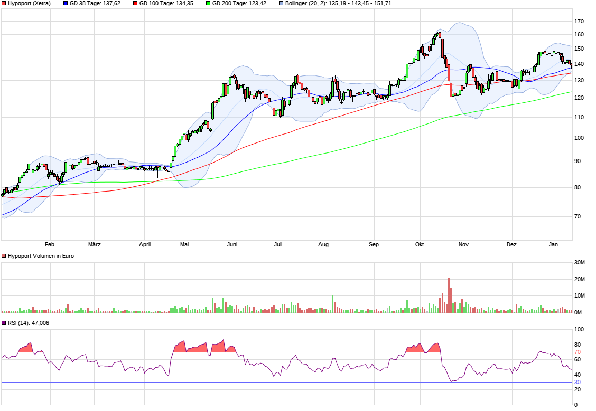Viewport: 596px width, 411px height.
Task: Click the tallest red volume bar in October
Action: point(449,295)
